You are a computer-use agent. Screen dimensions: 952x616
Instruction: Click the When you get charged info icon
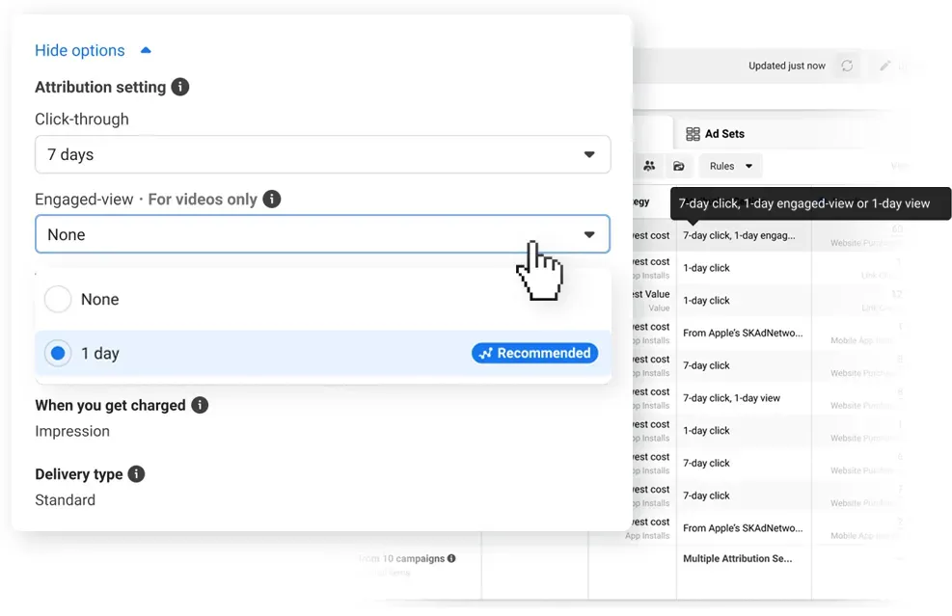point(200,405)
